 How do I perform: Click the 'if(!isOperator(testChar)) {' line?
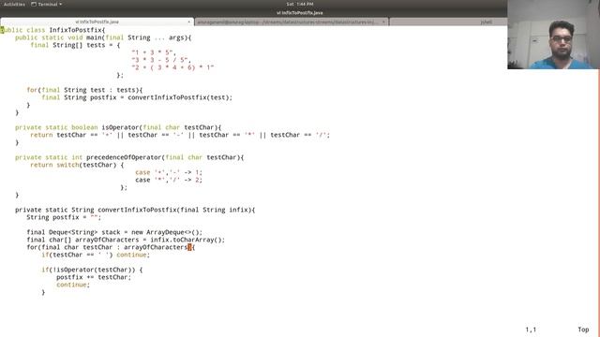92,270
